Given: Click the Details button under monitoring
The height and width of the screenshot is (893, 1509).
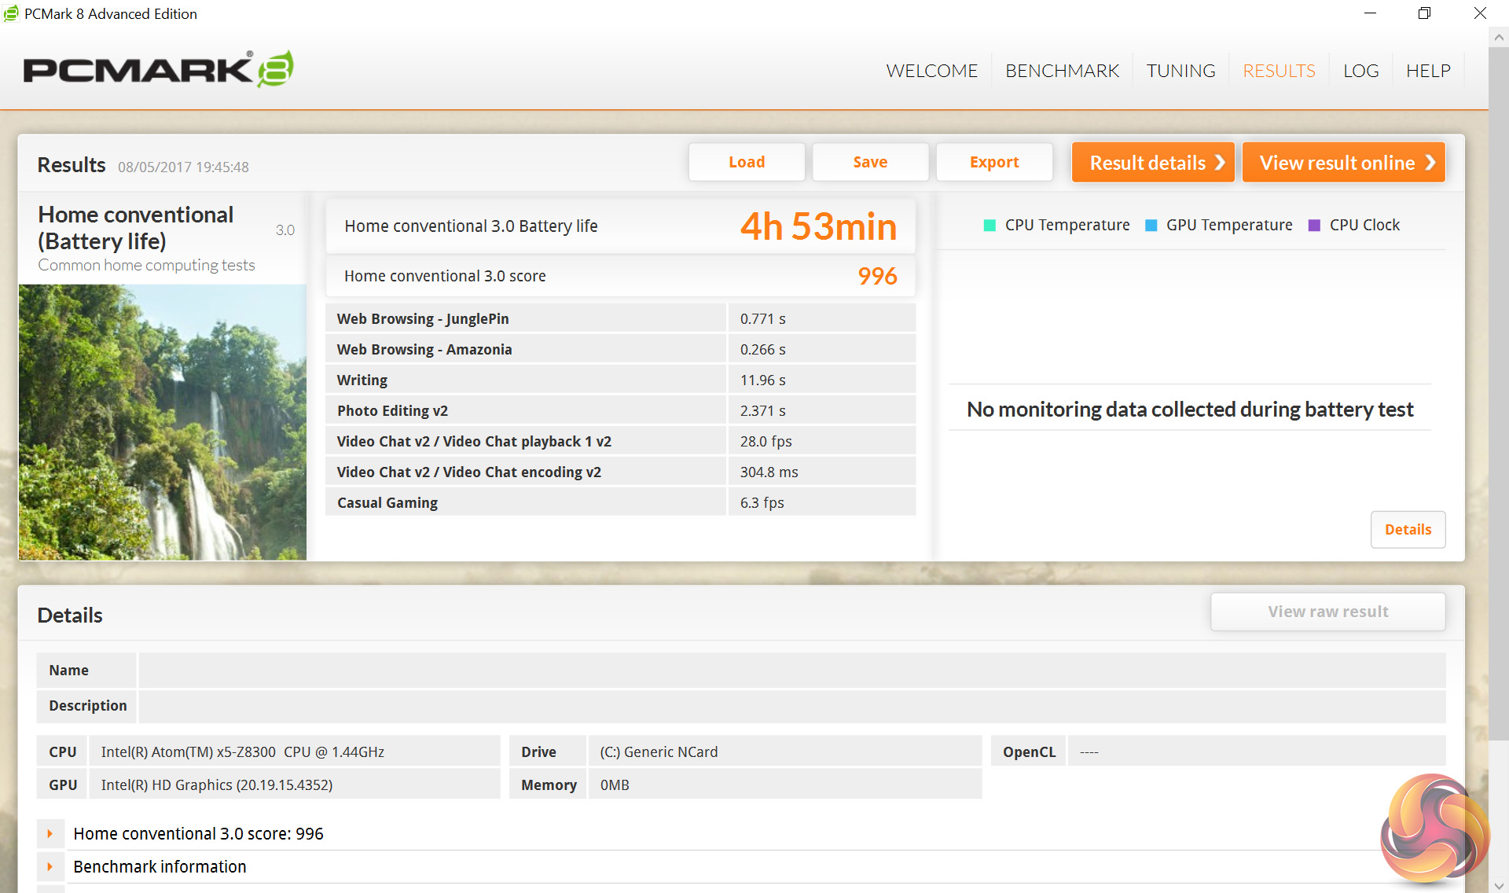Looking at the screenshot, I should tap(1408, 529).
